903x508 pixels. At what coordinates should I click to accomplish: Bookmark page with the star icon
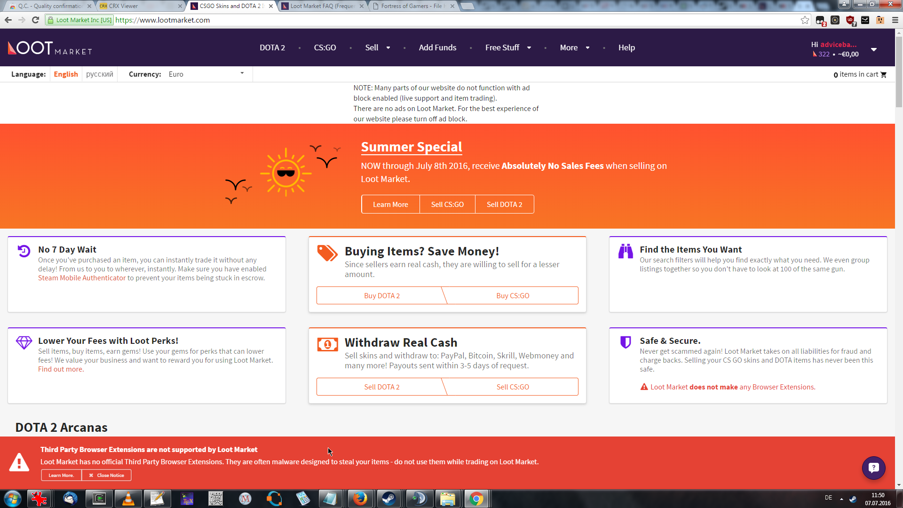pyautogui.click(x=805, y=20)
